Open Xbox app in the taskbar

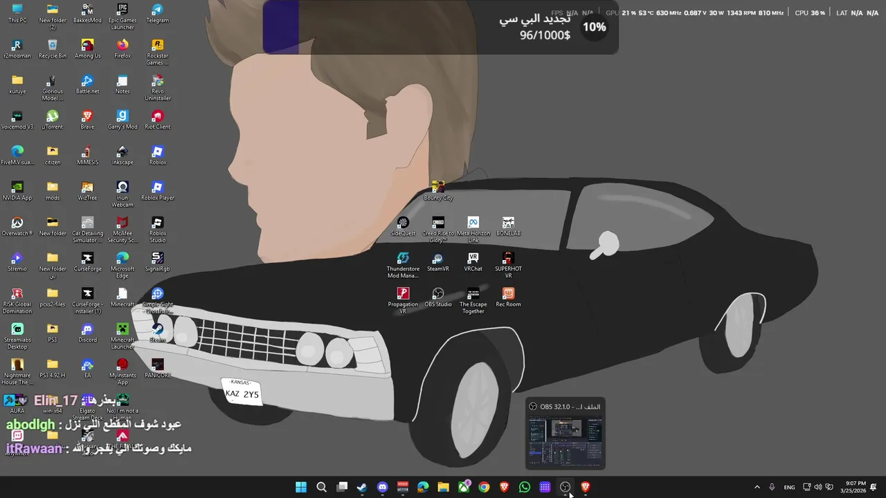coord(464,487)
